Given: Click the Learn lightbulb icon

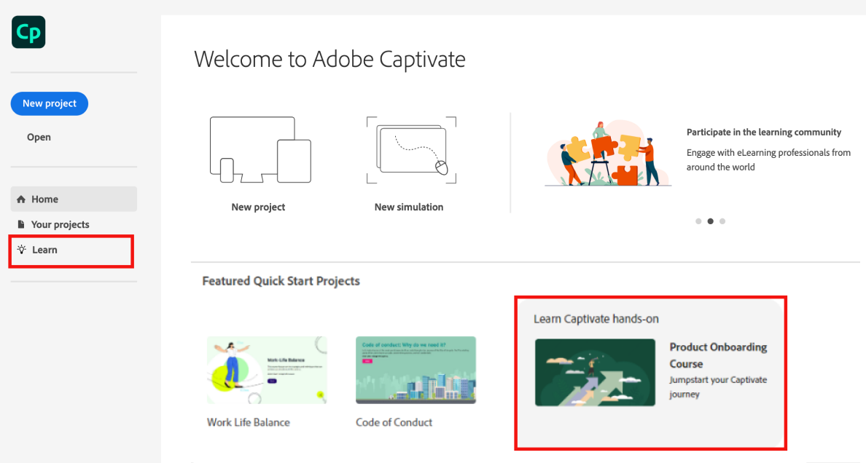Looking at the screenshot, I should point(22,250).
